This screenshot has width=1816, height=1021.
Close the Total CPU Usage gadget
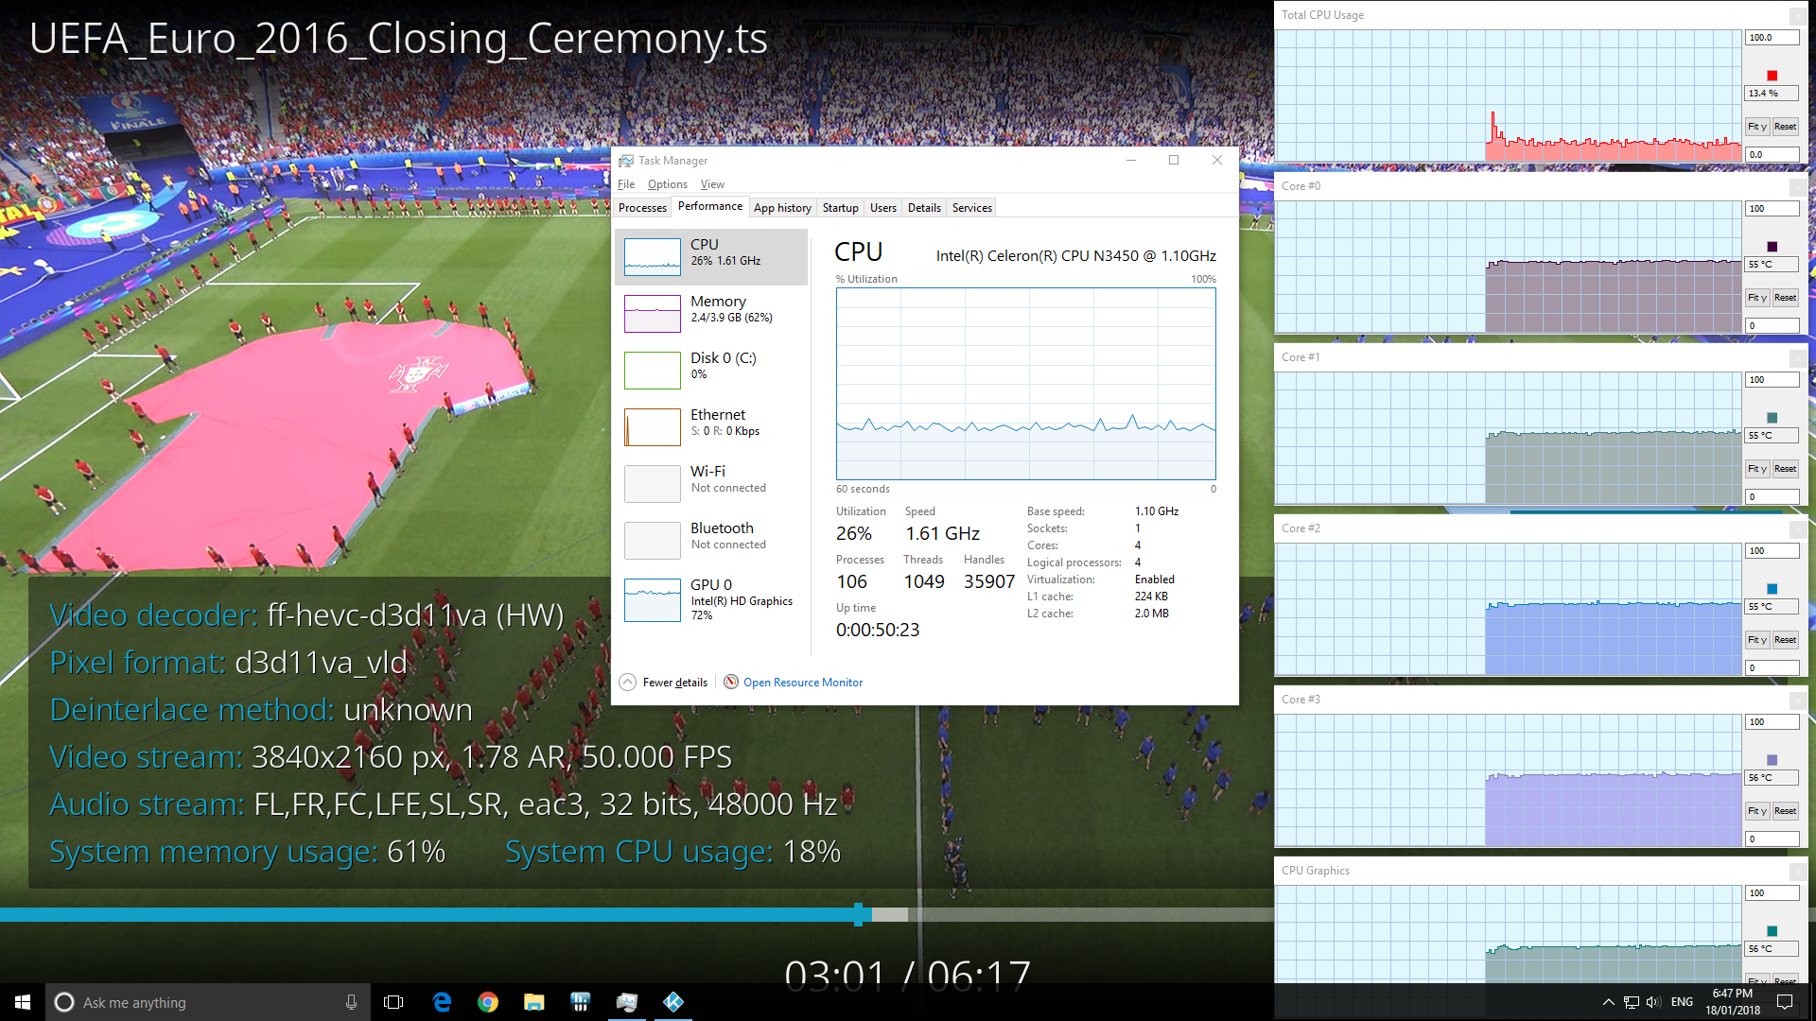1797,16
